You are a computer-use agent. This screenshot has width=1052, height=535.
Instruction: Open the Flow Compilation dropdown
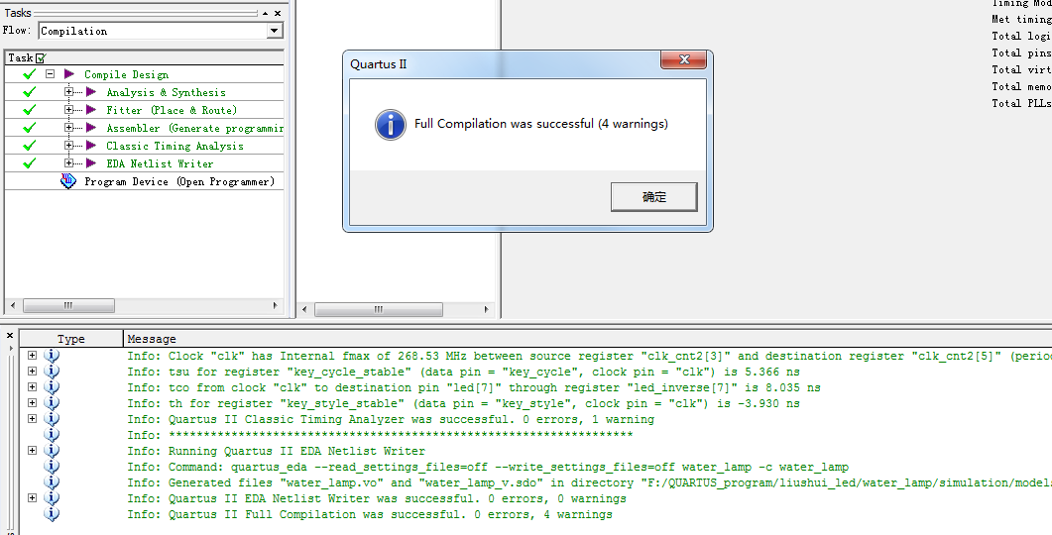275,31
